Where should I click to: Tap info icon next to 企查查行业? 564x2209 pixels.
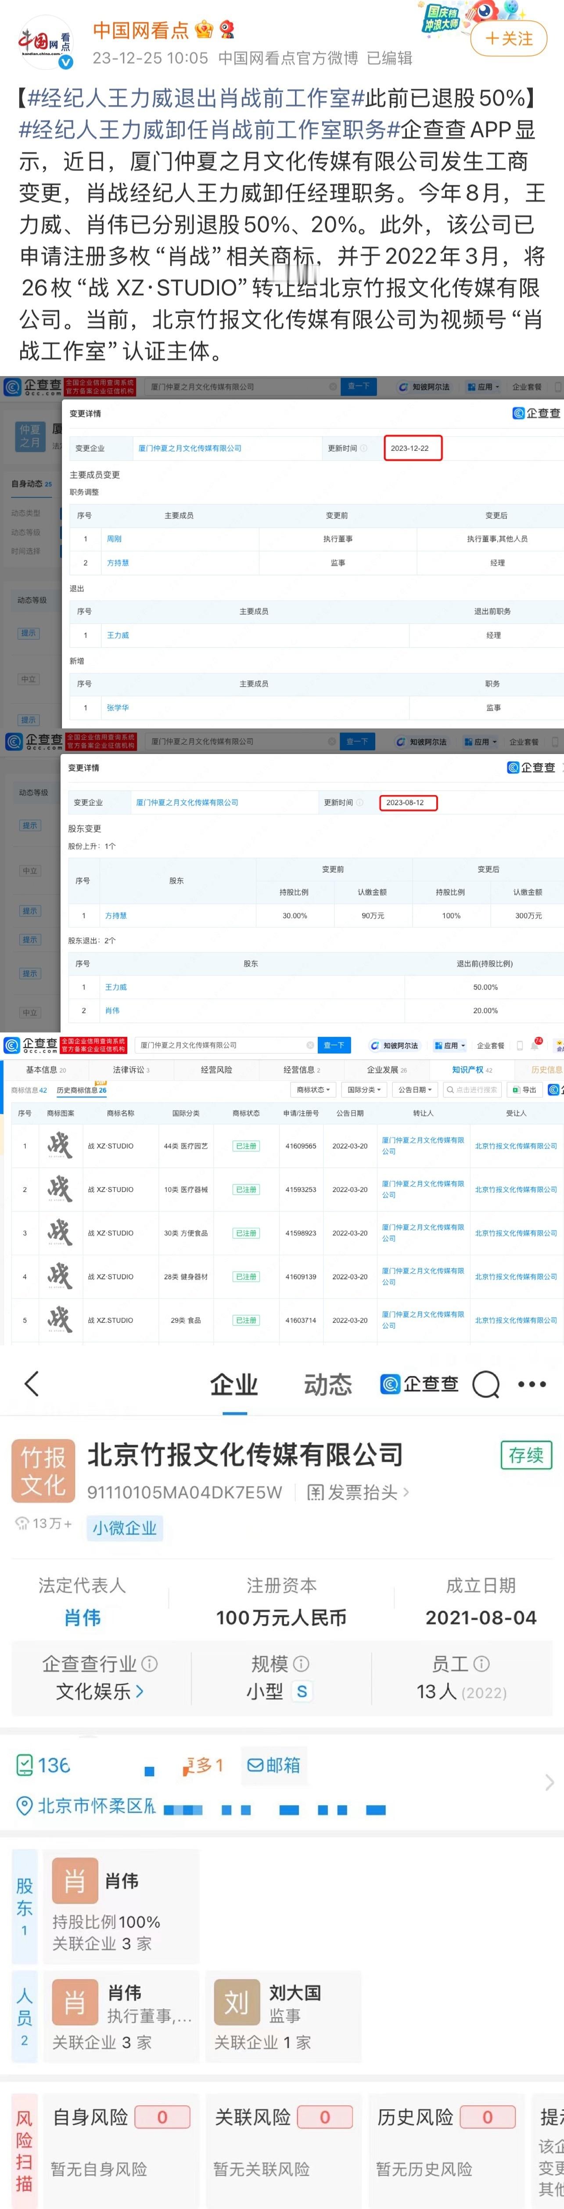click(149, 1664)
